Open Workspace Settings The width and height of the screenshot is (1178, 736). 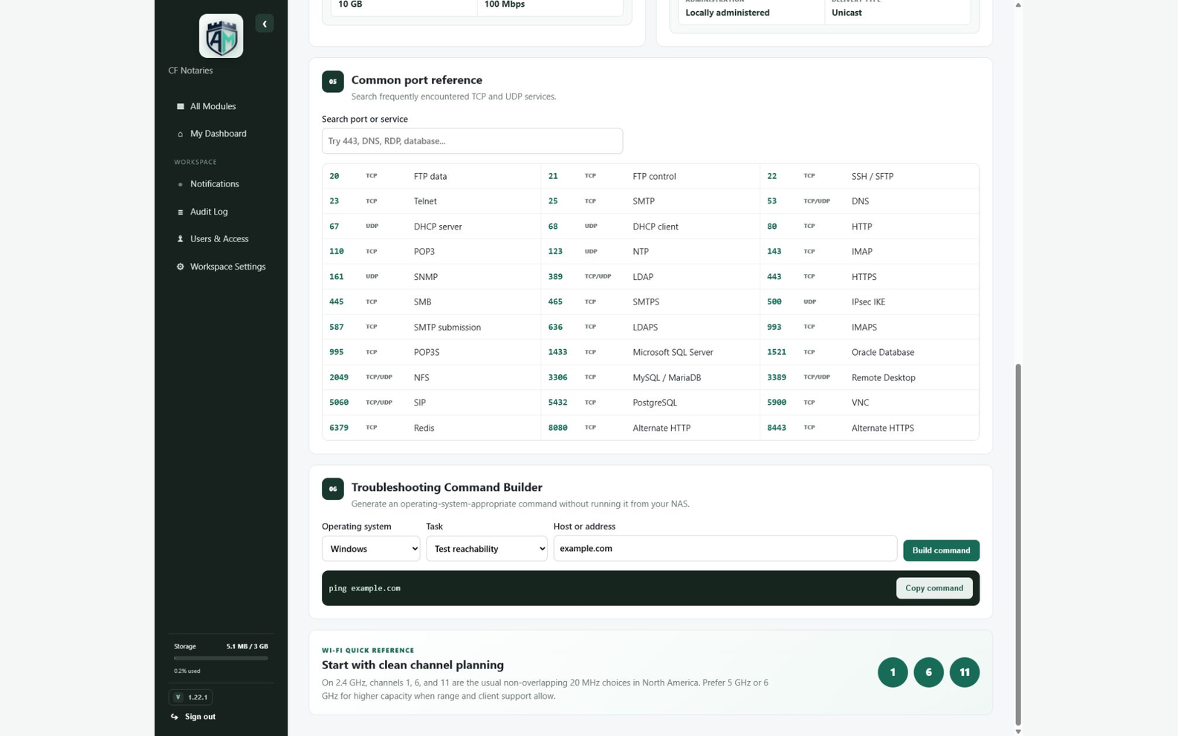[221, 267]
